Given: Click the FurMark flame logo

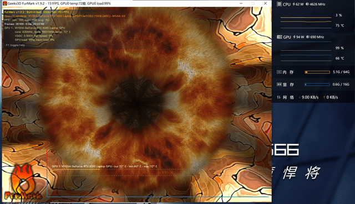Looking at the screenshot, I should click(x=23, y=182).
